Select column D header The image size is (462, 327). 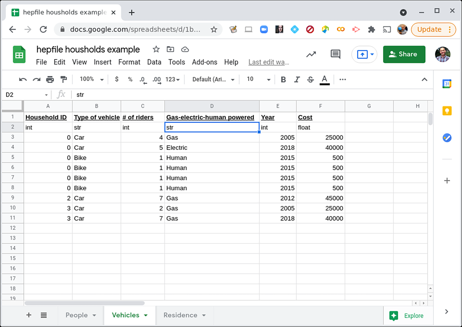tap(212, 106)
